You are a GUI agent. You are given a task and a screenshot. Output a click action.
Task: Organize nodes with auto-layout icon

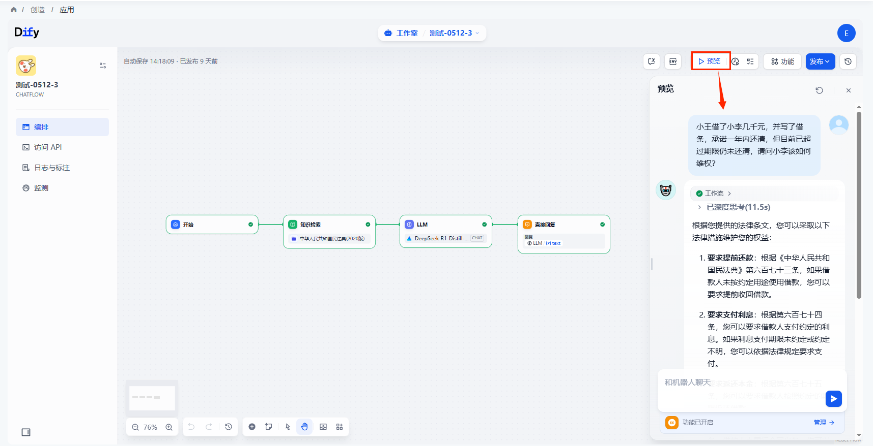click(340, 427)
